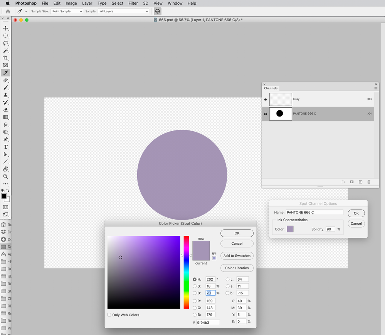Select the Pen tool
This screenshot has width=385, height=335.
point(5,139)
